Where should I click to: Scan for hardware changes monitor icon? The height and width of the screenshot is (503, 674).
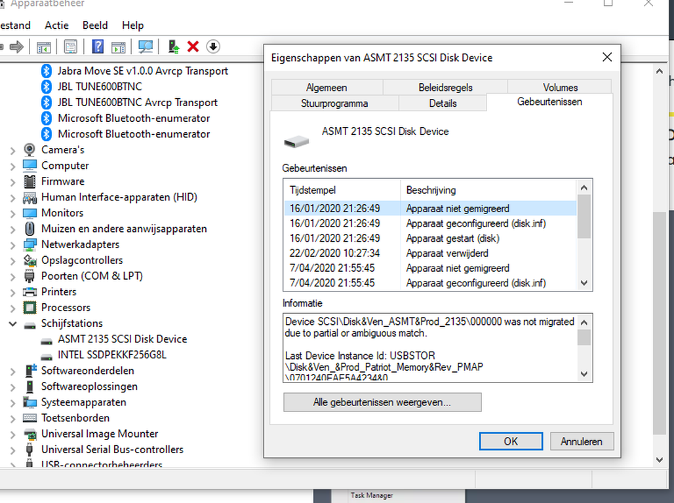click(146, 47)
